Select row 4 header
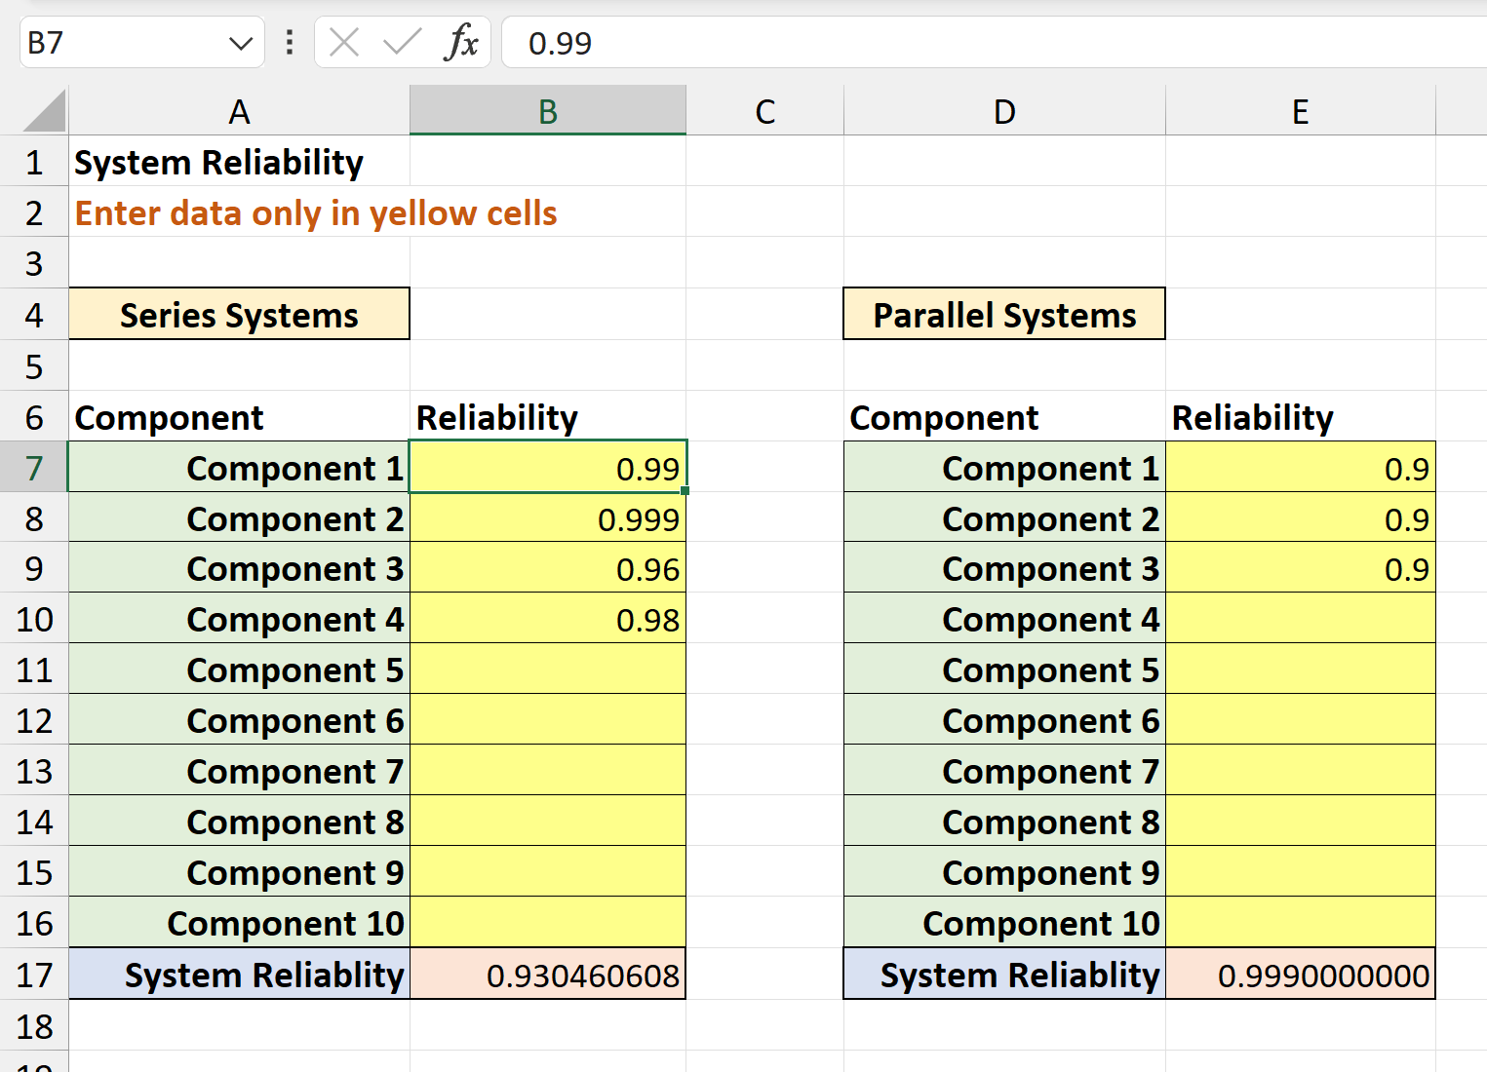This screenshot has width=1487, height=1072. 34,315
